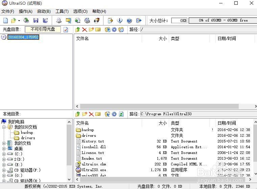Viewport: 257px width, 189px height.
Task: Click the 0% of 650MB capacity bar
Action: (x=223, y=21)
